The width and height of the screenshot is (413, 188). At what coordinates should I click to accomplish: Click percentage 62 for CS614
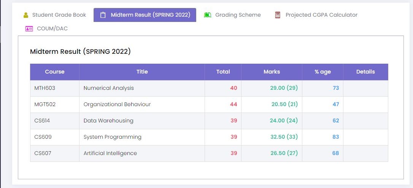[x=336, y=121]
